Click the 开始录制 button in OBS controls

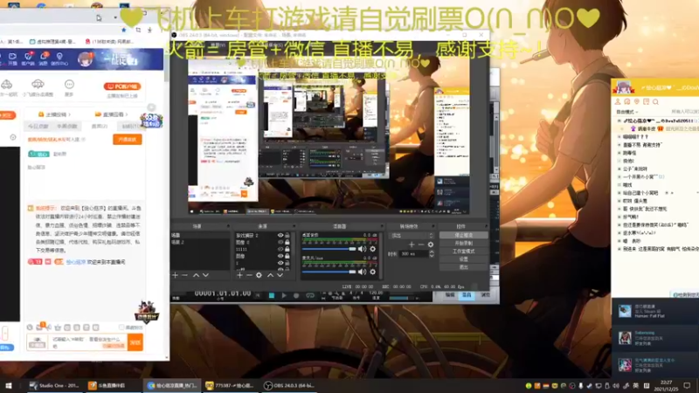point(464,244)
